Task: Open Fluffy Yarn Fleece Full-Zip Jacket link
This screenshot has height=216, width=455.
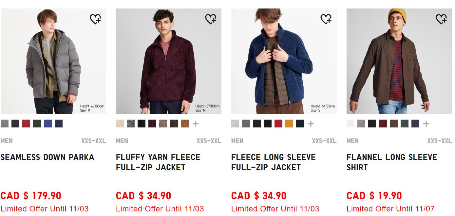Action: (158, 162)
